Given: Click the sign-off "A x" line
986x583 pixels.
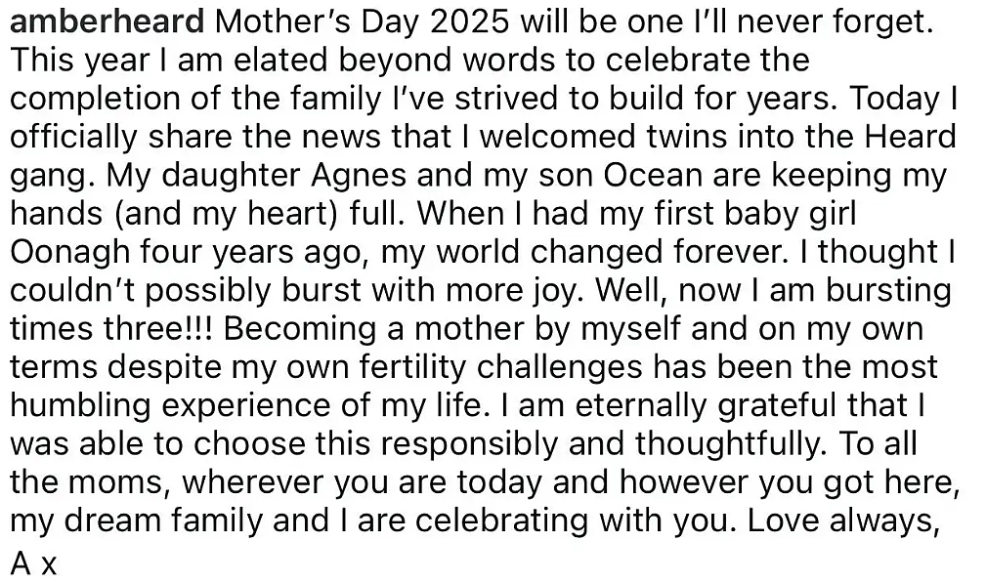Looking at the screenshot, I should click(x=33, y=563).
